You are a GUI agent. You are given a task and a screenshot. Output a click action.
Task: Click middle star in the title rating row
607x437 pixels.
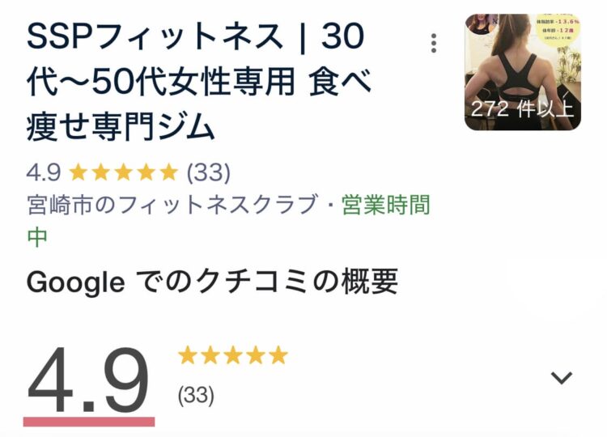coord(123,172)
